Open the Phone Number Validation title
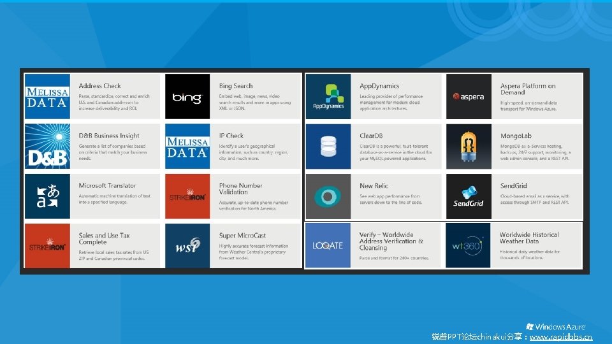 click(240, 189)
